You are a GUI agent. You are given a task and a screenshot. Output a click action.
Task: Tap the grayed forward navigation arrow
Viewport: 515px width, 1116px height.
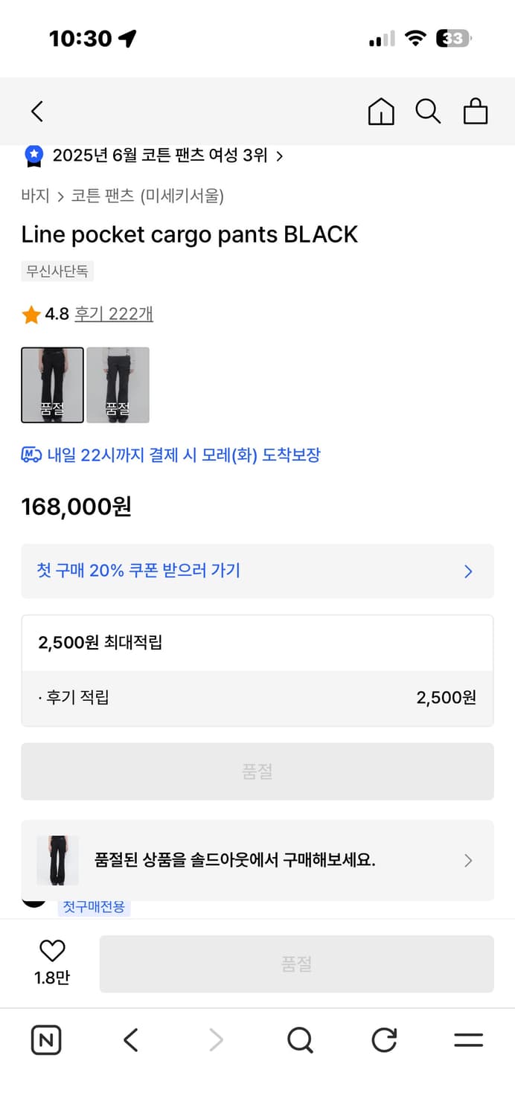[x=214, y=1040]
